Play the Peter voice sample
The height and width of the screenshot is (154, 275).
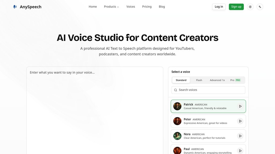[x=240, y=121]
